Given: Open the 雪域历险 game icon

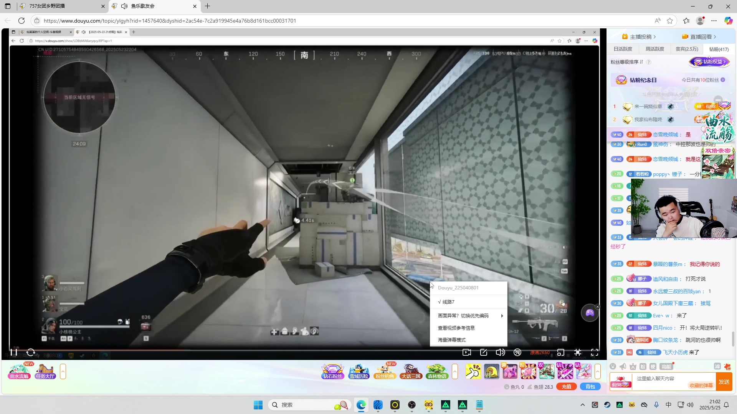Looking at the screenshot, I should 359,371.
